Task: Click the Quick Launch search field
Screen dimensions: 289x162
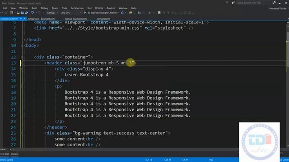Action: (x=254, y=3)
